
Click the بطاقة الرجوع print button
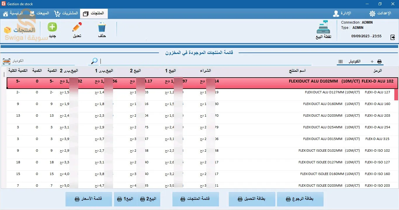[300, 199]
